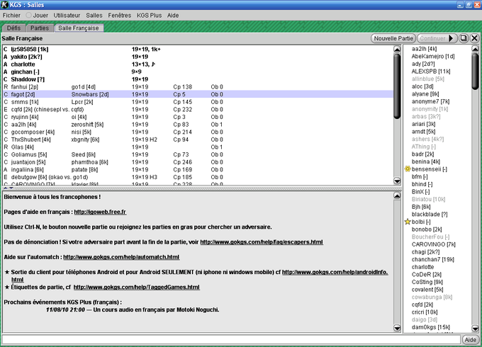This screenshot has height=347, width=482.
Task: Click the yellow star icon beside bolbi
Action: click(408, 222)
